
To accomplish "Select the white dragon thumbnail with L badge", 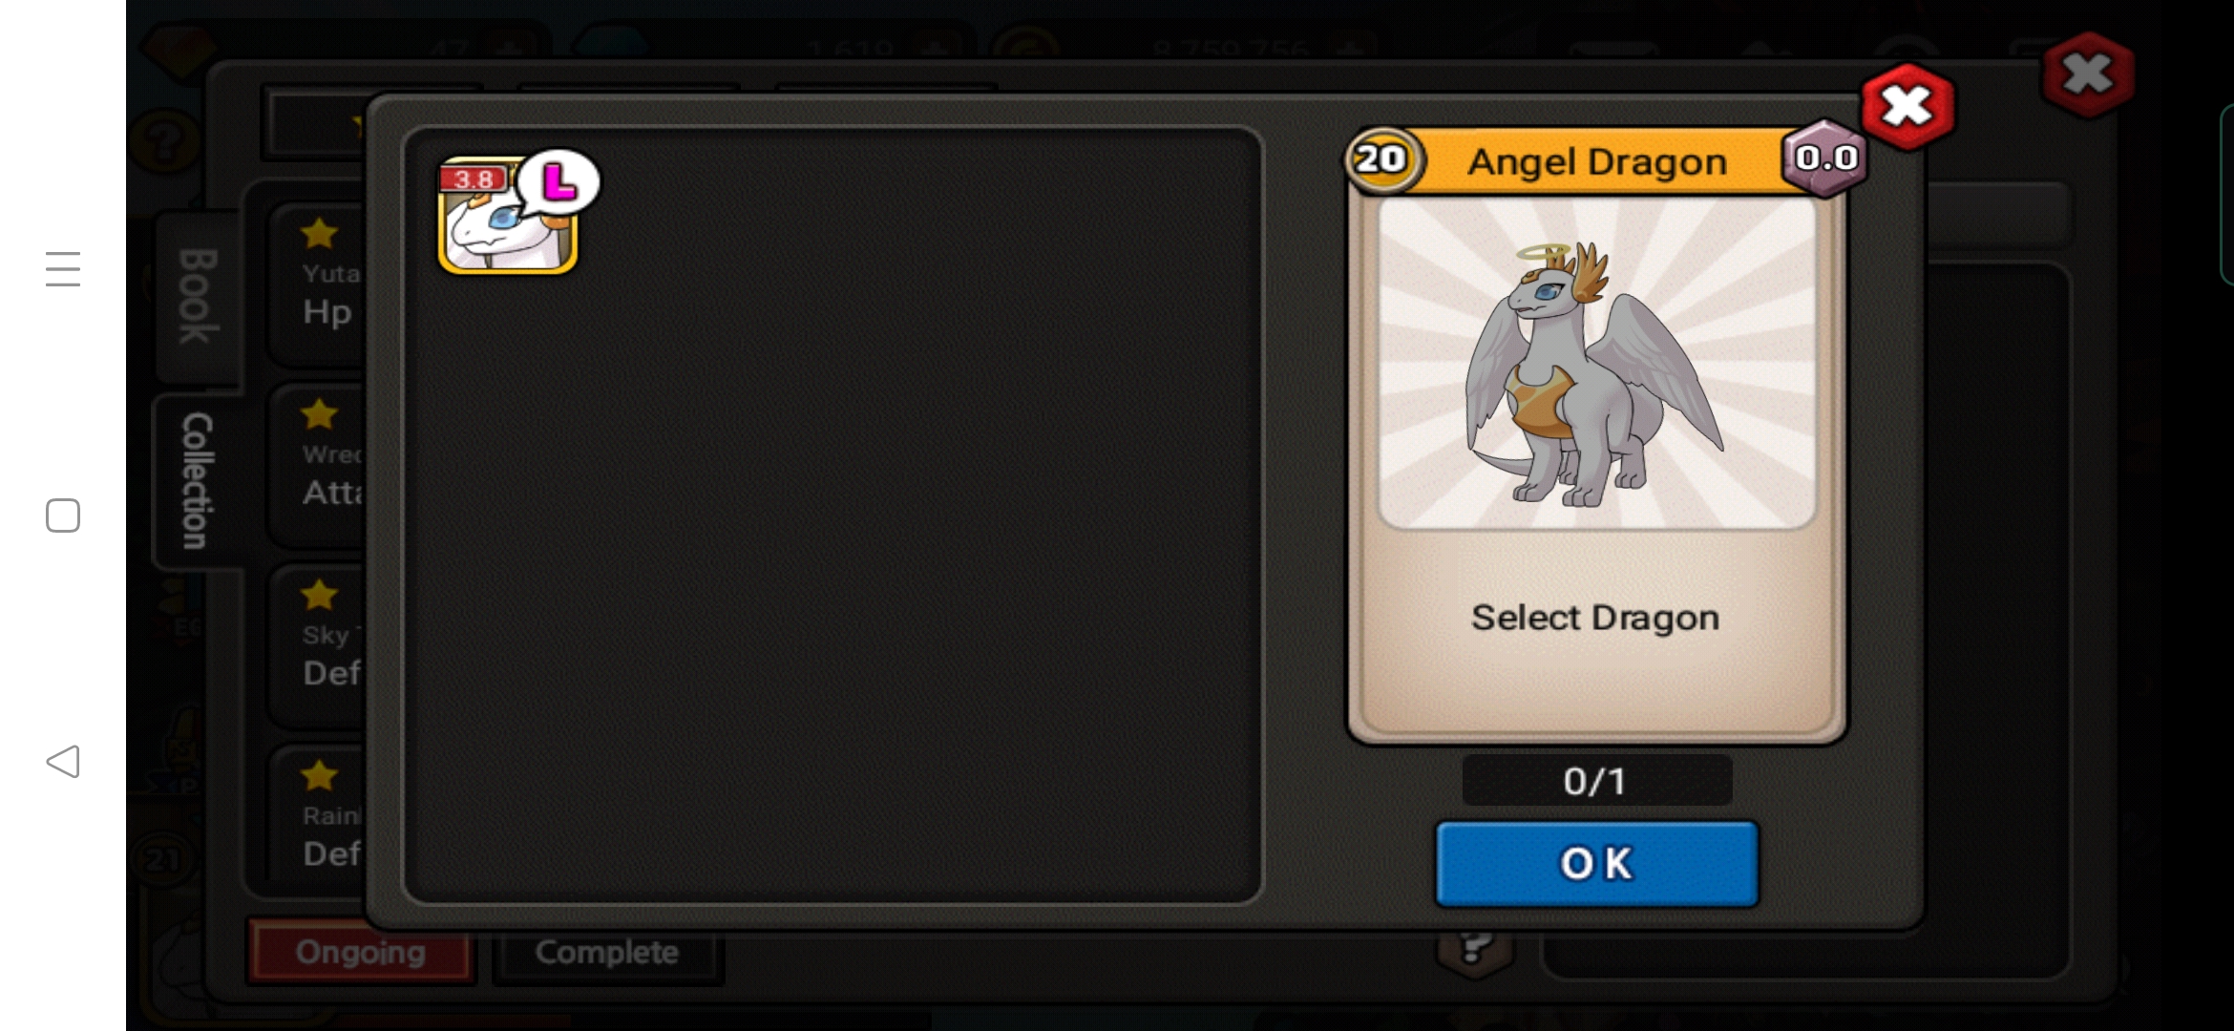I will (x=507, y=217).
